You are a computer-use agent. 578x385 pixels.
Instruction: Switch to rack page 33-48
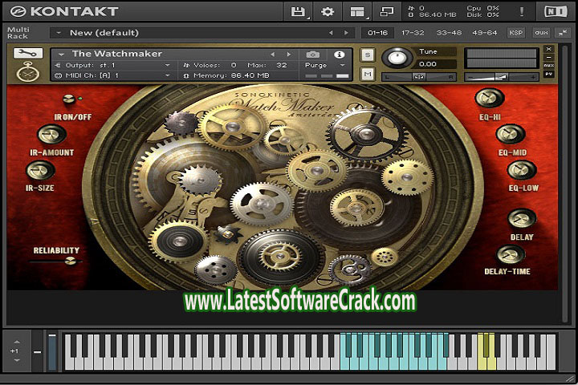[449, 33]
